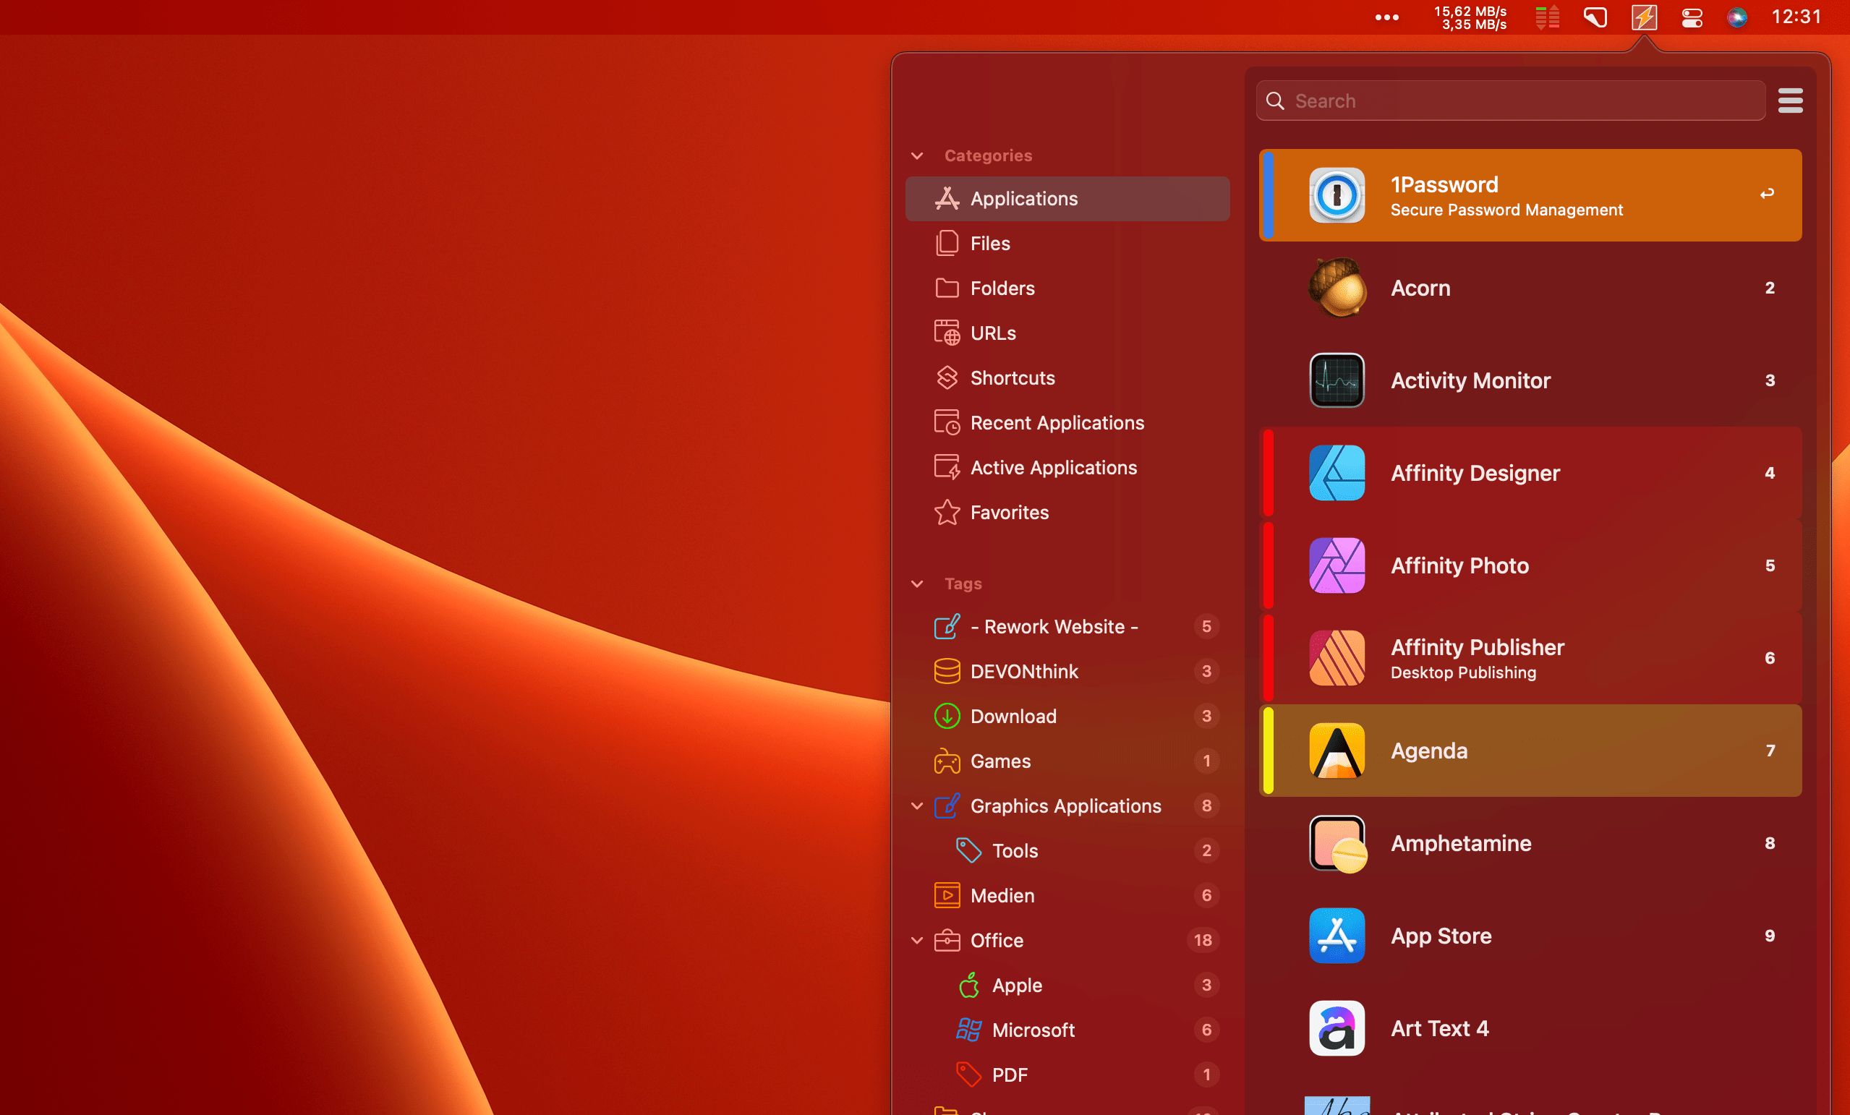Viewport: 1850px width, 1115px height.
Task: Click the count badge 18 next to Office
Action: point(1203,940)
